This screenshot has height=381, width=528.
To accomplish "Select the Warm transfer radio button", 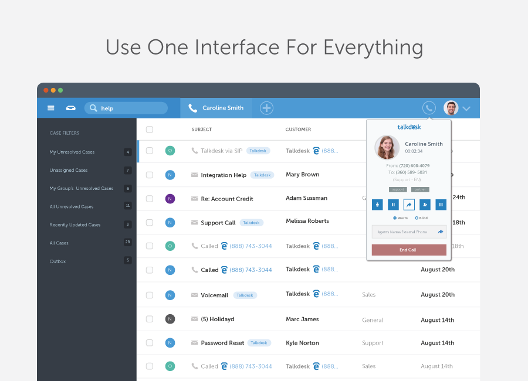I will tap(395, 218).
